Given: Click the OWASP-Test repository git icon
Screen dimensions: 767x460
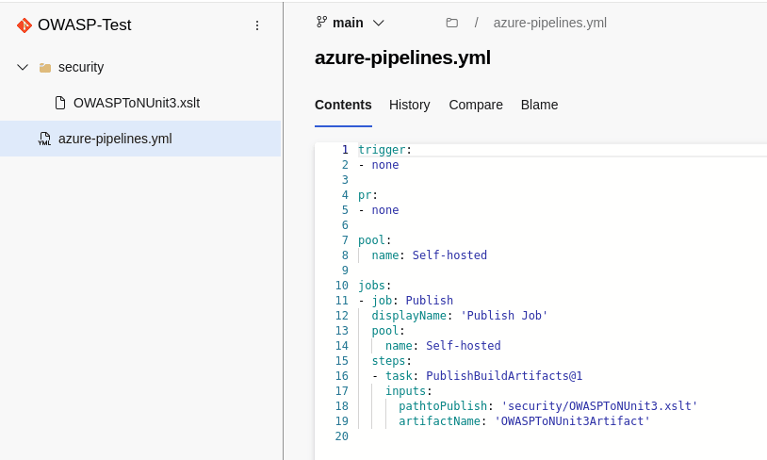Looking at the screenshot, I should click(x=24, y=25).
